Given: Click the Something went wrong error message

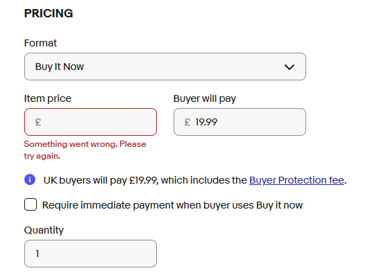Looking at the screenshot, I should pos(85,150).
